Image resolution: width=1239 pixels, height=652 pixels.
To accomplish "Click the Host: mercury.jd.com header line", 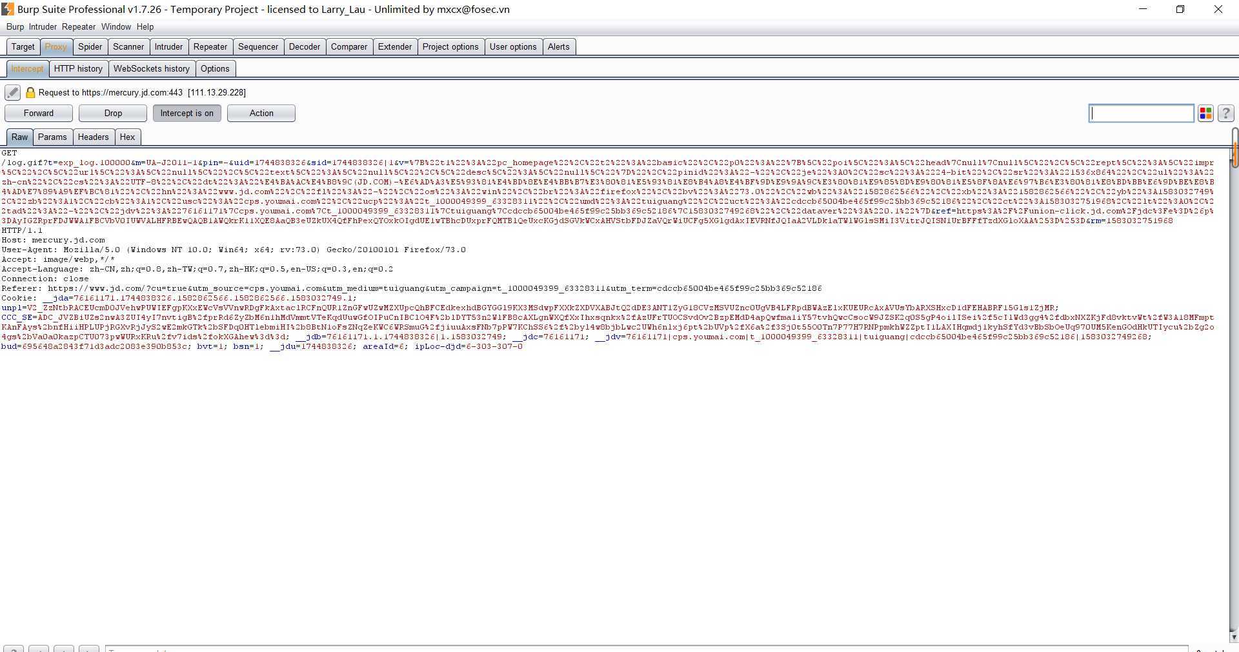I will 53,240.
